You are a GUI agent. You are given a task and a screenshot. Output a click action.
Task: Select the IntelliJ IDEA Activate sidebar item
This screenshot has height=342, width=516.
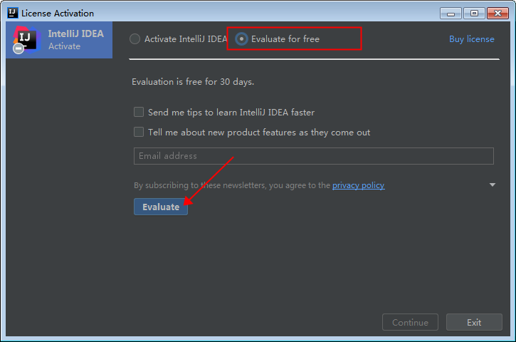59,40
